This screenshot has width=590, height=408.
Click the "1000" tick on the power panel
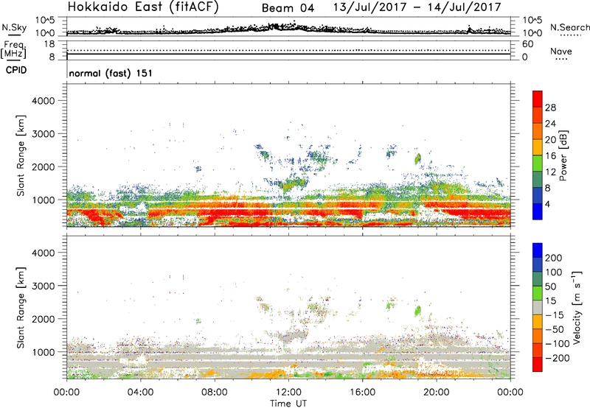pyautogui.click(x=44, y=200)
